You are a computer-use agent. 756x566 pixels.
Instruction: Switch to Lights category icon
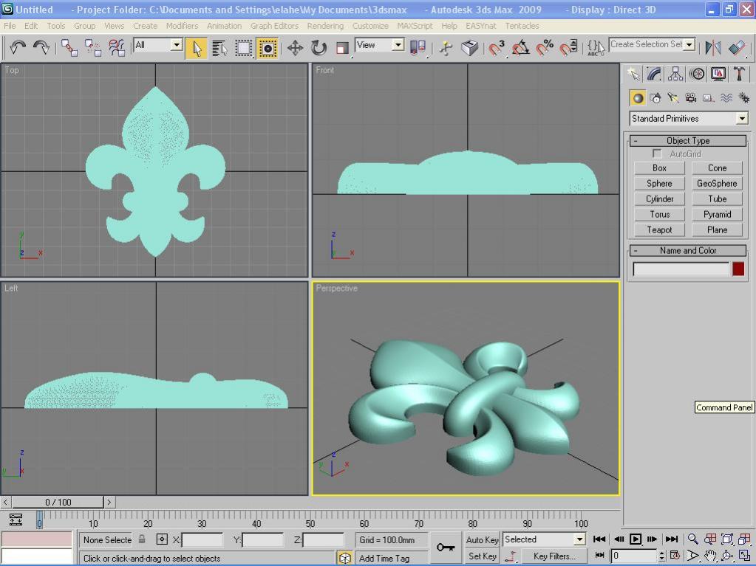pos(672,98)
